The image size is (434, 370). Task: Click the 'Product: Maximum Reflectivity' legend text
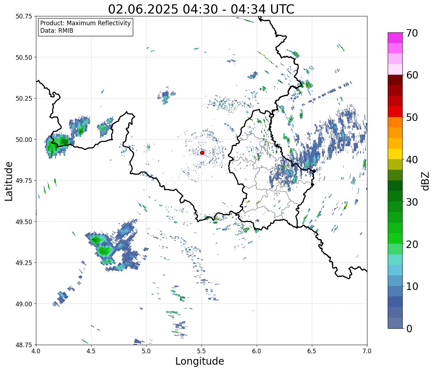point(85,23)
